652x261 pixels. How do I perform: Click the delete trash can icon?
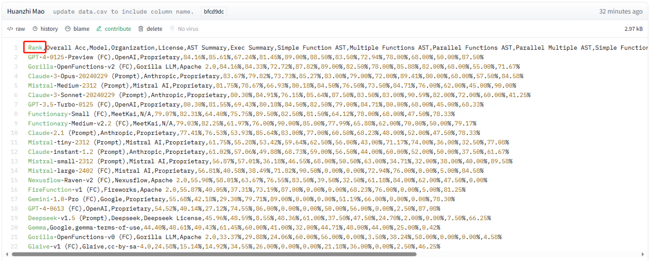141,29
